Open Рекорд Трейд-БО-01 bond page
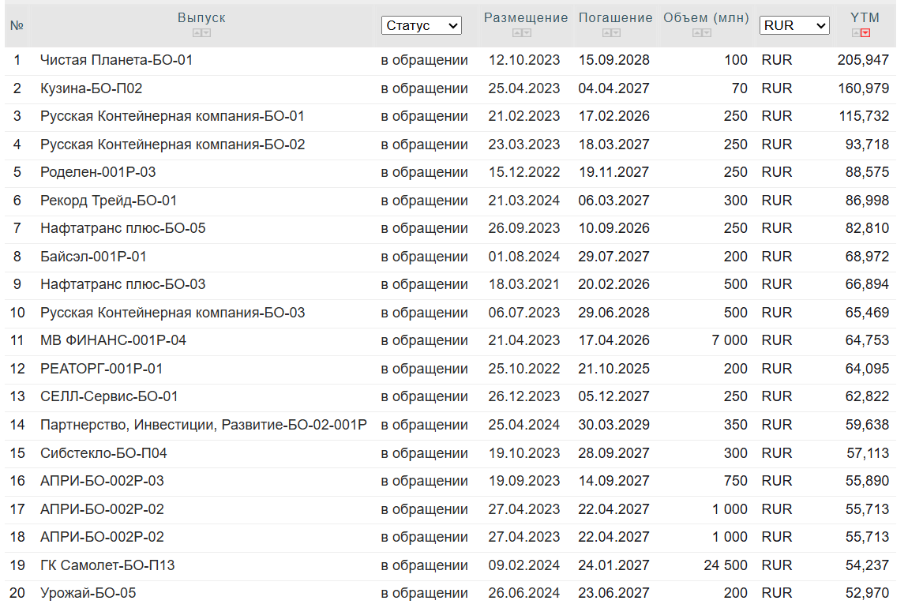The width and height of the screenshot is (908, 608). tap(108, 201)
